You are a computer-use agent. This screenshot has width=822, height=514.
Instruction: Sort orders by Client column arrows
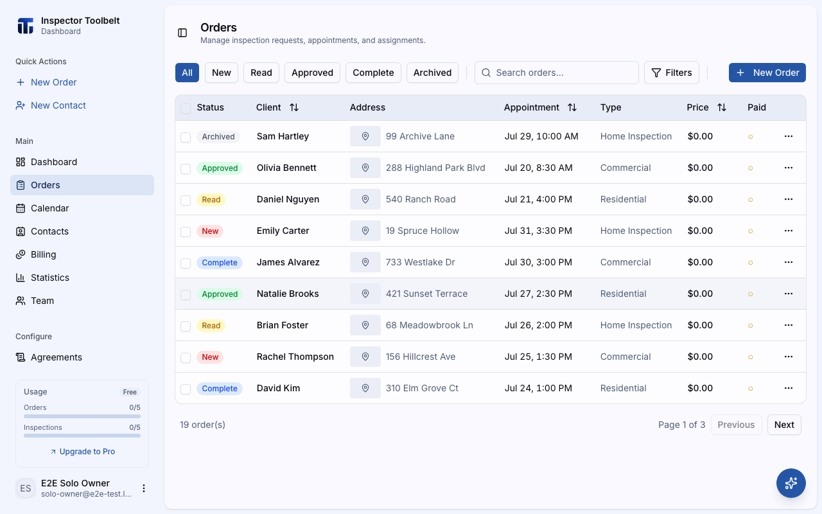(294, 107)
